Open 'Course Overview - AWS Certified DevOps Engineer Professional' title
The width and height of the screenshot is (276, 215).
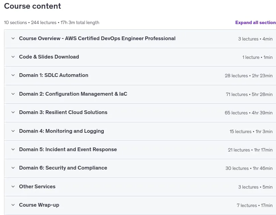click(97, 38)
